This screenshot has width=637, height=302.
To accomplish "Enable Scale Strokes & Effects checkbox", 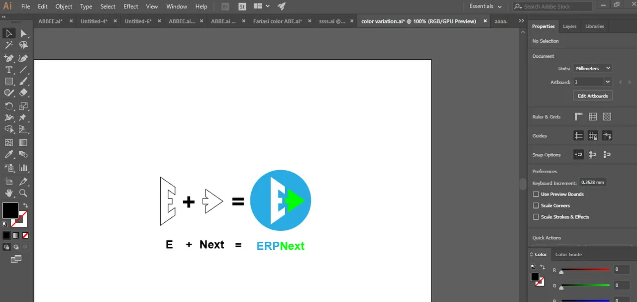I will point(536,217).
